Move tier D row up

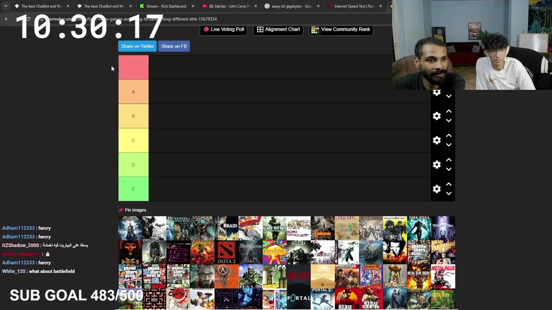[449, 160]
